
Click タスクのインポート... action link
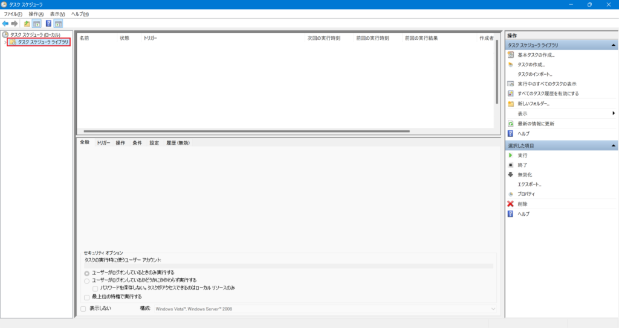[535, 74]
